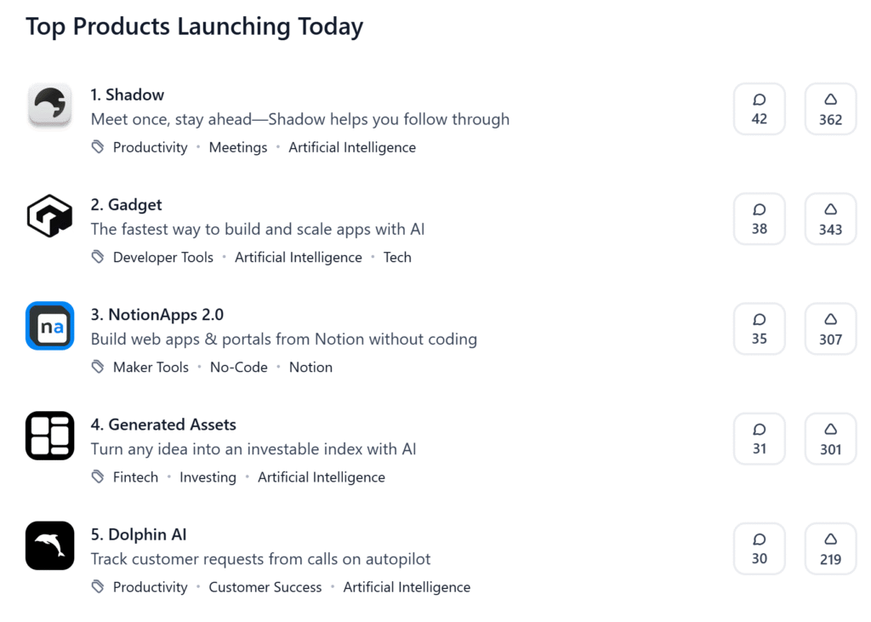Select the Meetings topic tag
The image size is (871, 622).
pos(238,147)
